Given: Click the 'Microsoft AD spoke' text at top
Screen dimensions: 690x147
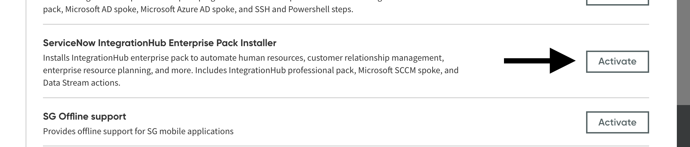Looking at the screenshot, I should pyautogui.click(x=100, y=9).
